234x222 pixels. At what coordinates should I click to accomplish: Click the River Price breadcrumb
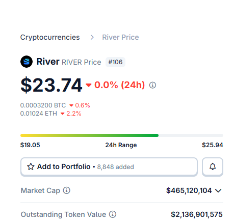(x=120, y=37)
